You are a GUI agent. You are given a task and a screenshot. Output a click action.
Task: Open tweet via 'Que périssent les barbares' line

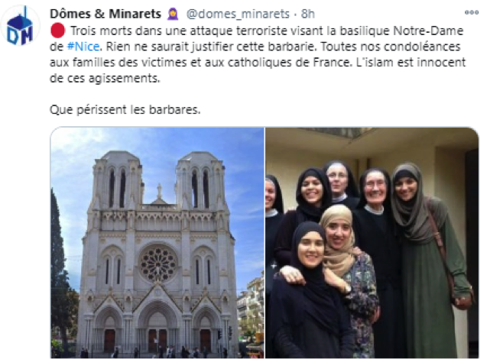[125, 110]
